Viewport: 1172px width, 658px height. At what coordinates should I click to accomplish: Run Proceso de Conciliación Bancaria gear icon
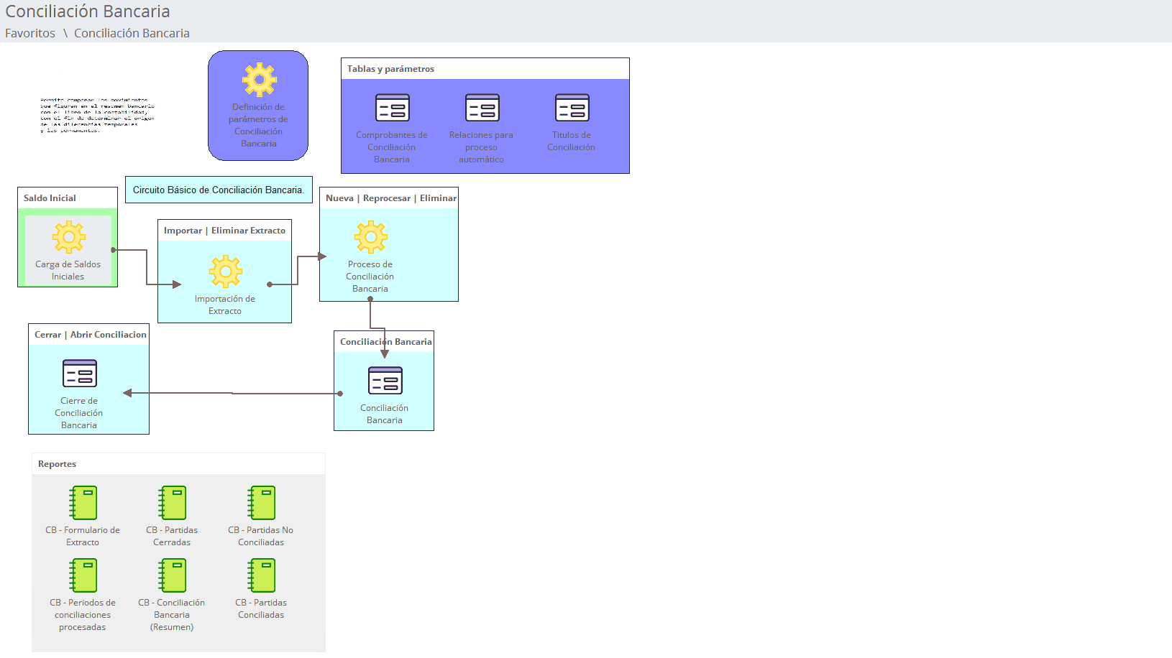pyautogui.click(x=370, y=237)
